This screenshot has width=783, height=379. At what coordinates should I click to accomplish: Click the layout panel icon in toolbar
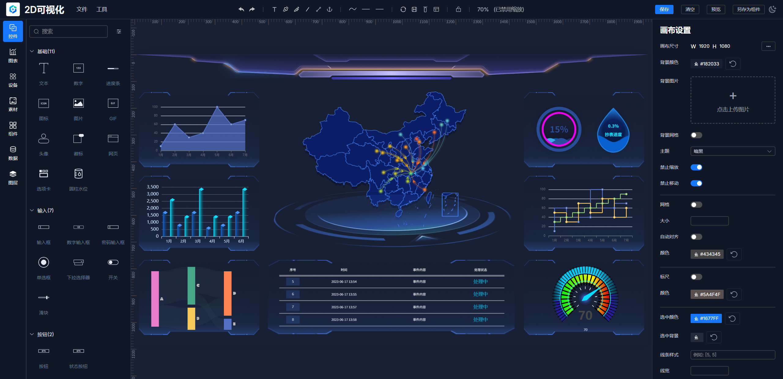436,9
